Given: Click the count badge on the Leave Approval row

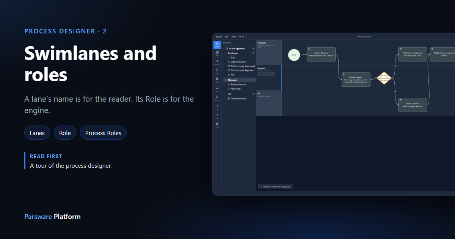Looking at the screenshot, I should (x=253, y=49).
